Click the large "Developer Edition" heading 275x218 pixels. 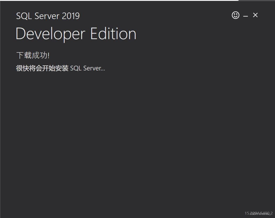pyautogui.click(x=76, y=34)
